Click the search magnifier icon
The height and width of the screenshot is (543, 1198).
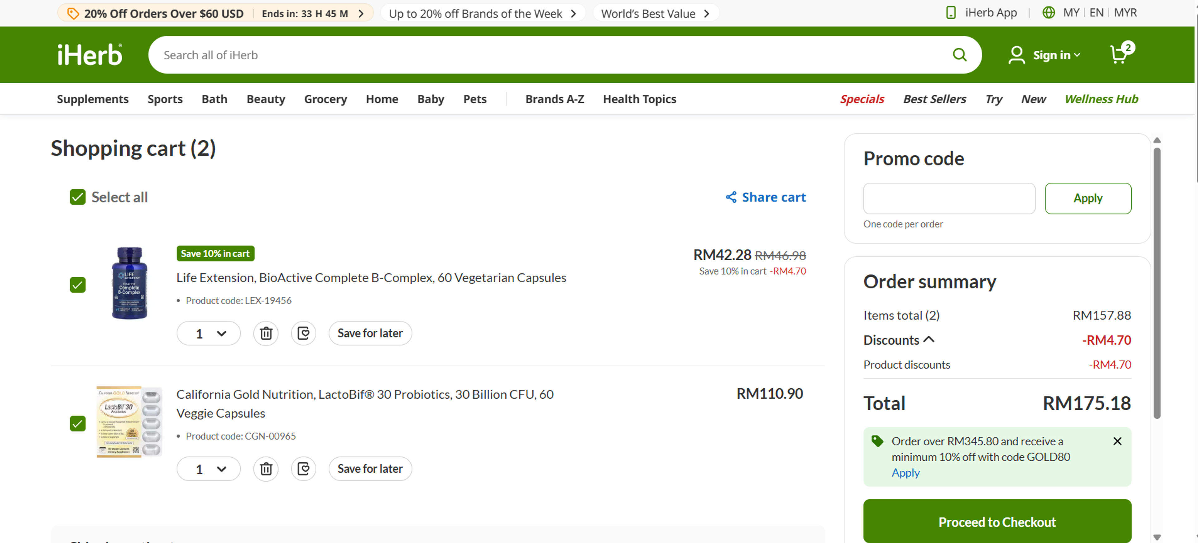pyautogui.click(x=960, y=55)
